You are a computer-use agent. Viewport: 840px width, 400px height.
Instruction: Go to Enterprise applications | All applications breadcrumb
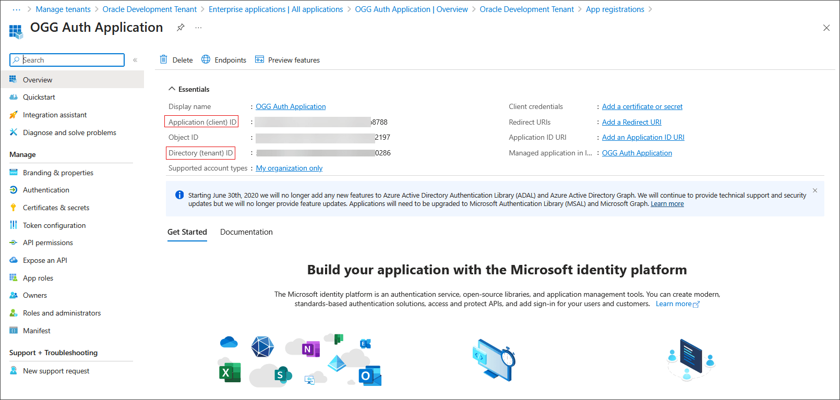(276, 9)
